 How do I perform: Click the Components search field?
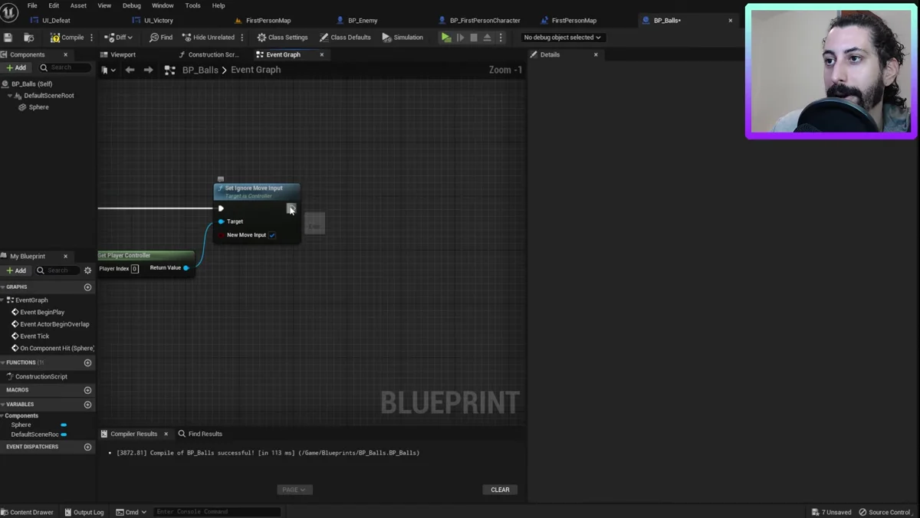pyautogui.click(x=66, y=67)
